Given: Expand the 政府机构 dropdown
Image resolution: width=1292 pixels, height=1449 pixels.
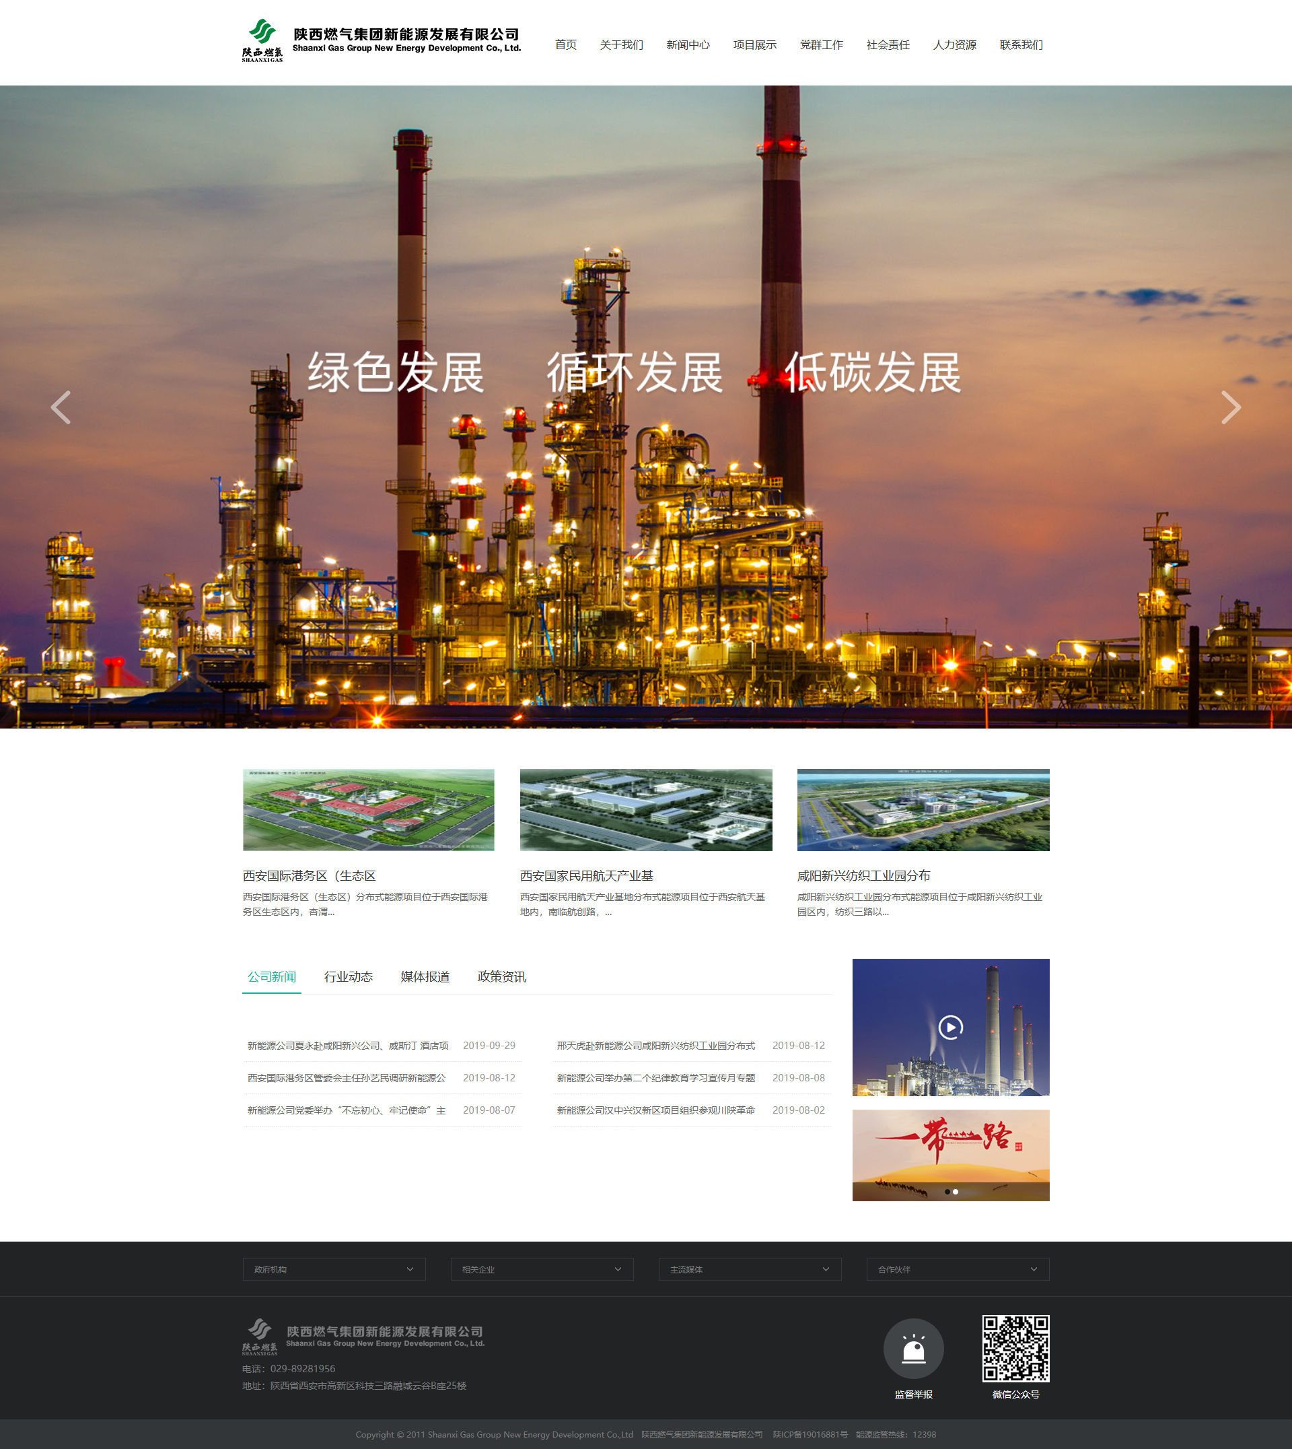Looking at the screenshot, I should pos(334,1269).
